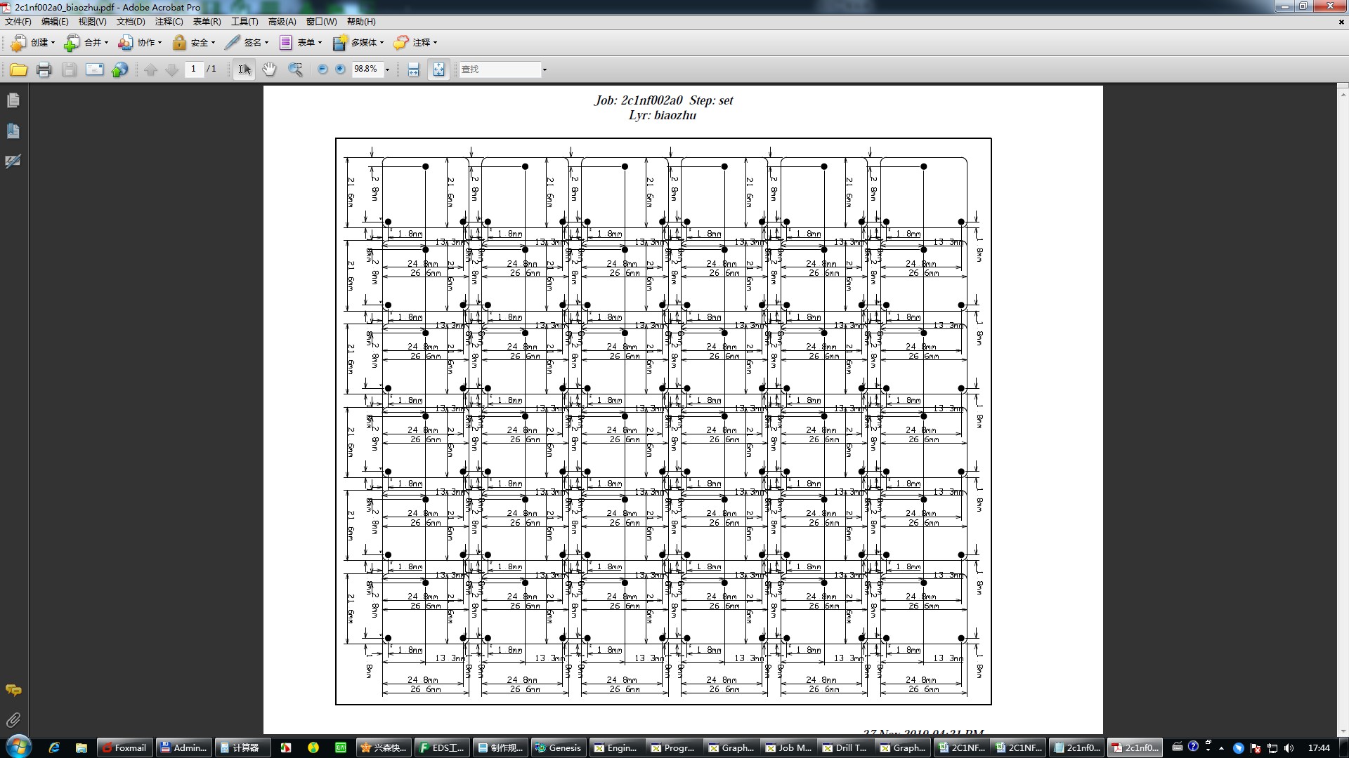
Task: Click the 查找 search input field
Action: point(499,69)
